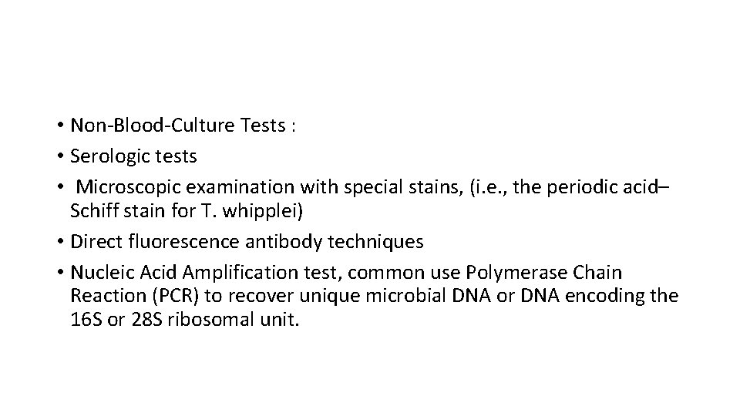Viewport: 740px width, 416px height.
Task: Click the "Serologic tests" bullet text
Action: coord(133,156)
